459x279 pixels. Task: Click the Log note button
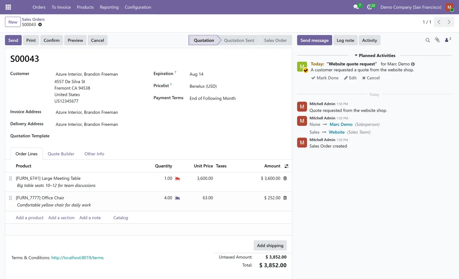(345, 40)
